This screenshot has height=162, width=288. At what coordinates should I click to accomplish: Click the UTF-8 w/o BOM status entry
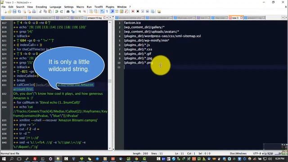(263, 153)
